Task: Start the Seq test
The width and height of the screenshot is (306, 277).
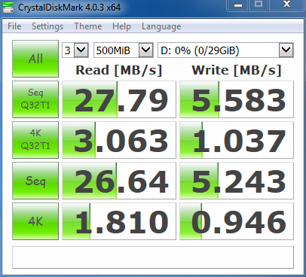Action: [x=35, y=181]
